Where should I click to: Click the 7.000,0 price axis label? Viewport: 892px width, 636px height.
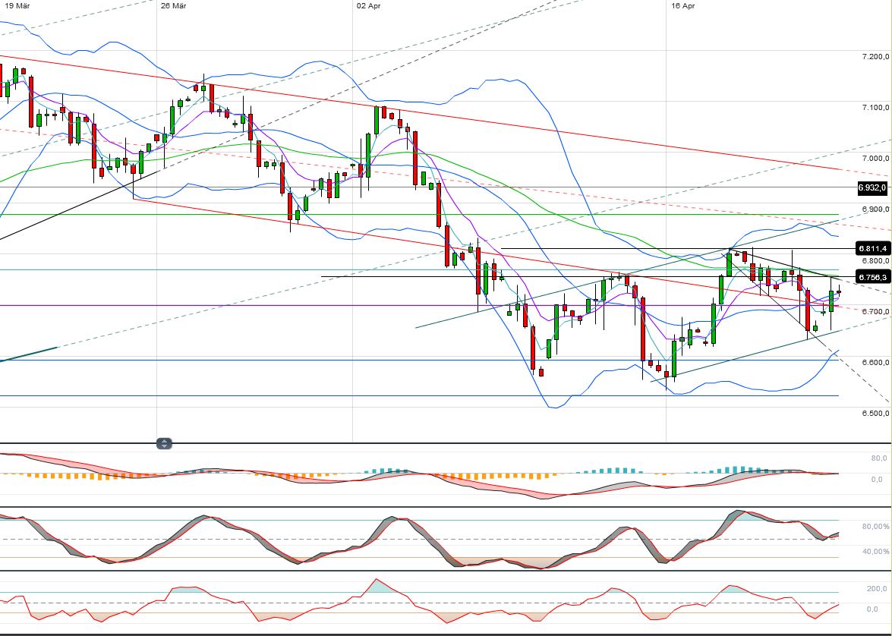coord(875,159)
